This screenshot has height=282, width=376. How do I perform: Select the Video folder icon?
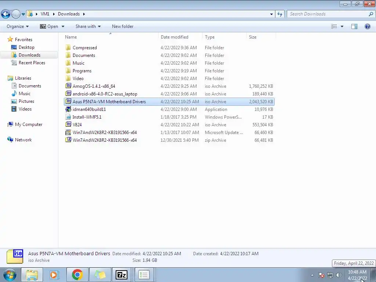[x=68, y=78]
